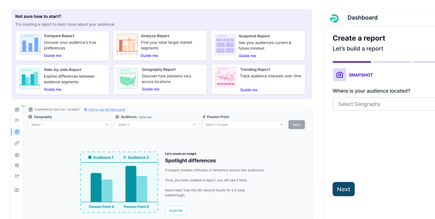Open How to use the filter panel link

point(107,110)
